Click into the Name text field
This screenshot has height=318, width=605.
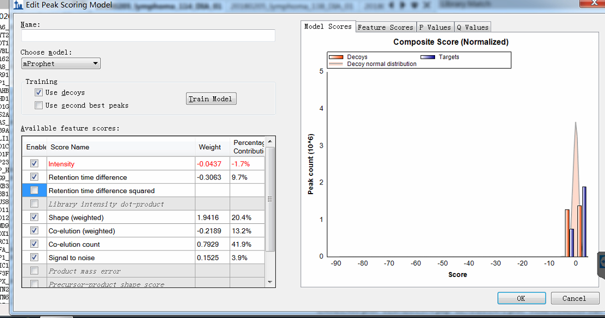pos(148,36)
